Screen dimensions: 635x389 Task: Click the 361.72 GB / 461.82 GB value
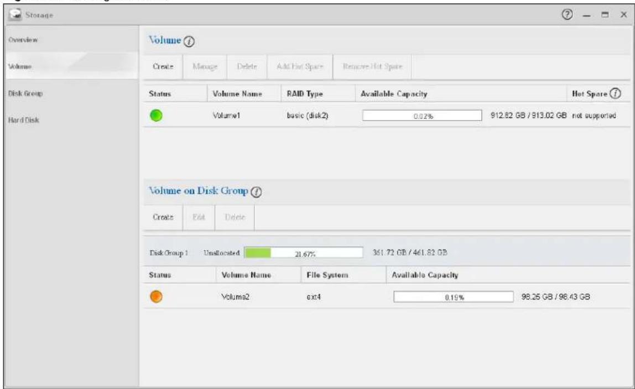pos(410,252)
